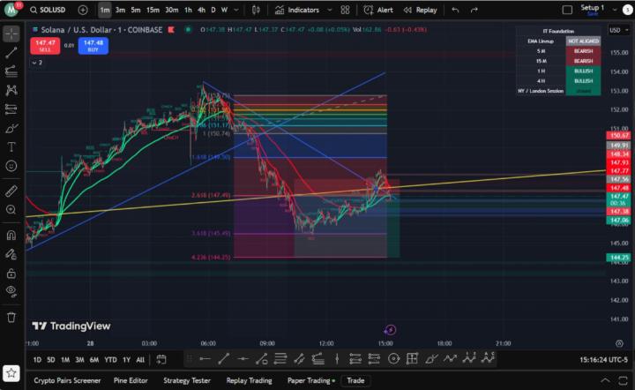635x390 pixels.
Task: Expand the time interval dropdown after W
Action: tap(236, 10)
